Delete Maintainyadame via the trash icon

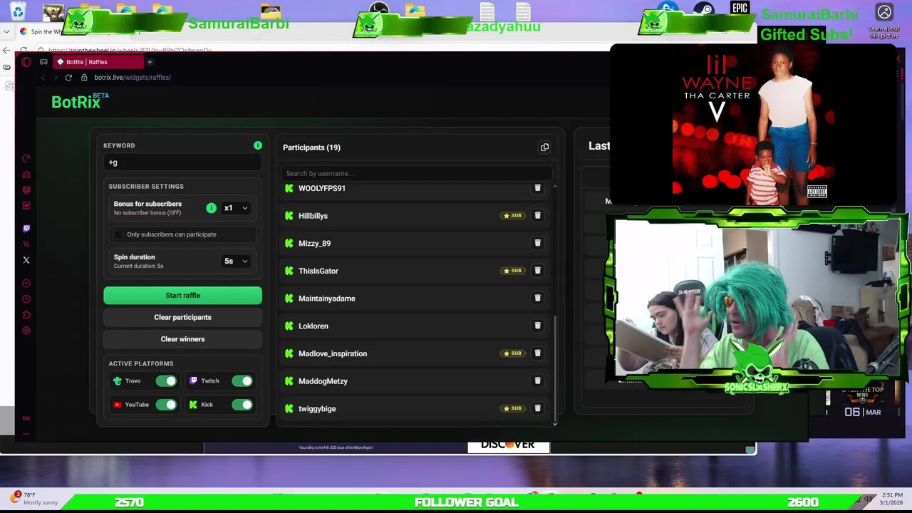[x=537, y=298]
